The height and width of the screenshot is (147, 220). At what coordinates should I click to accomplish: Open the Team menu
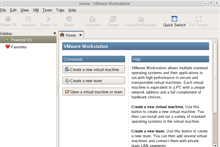(47, 10)
